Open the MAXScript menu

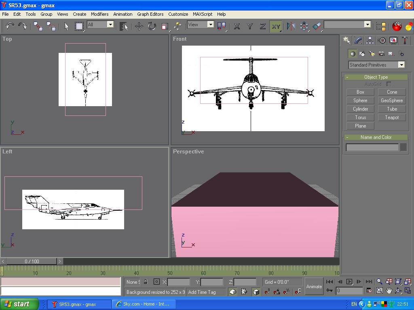click(202, 14)
